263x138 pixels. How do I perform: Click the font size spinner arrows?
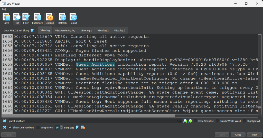click(x=61, y=127)
